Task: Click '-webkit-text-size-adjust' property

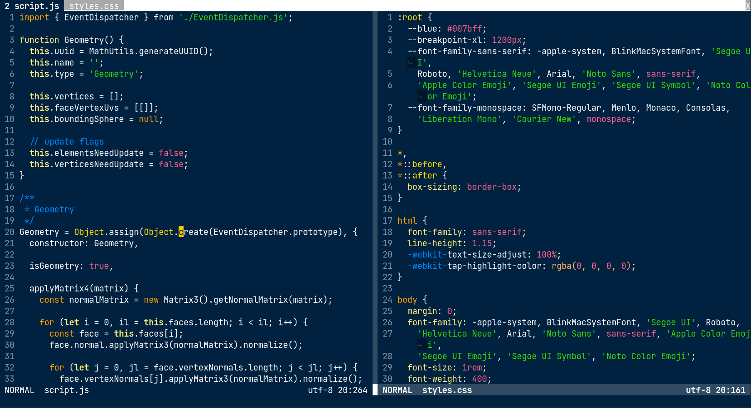Action: click(467, 254)
